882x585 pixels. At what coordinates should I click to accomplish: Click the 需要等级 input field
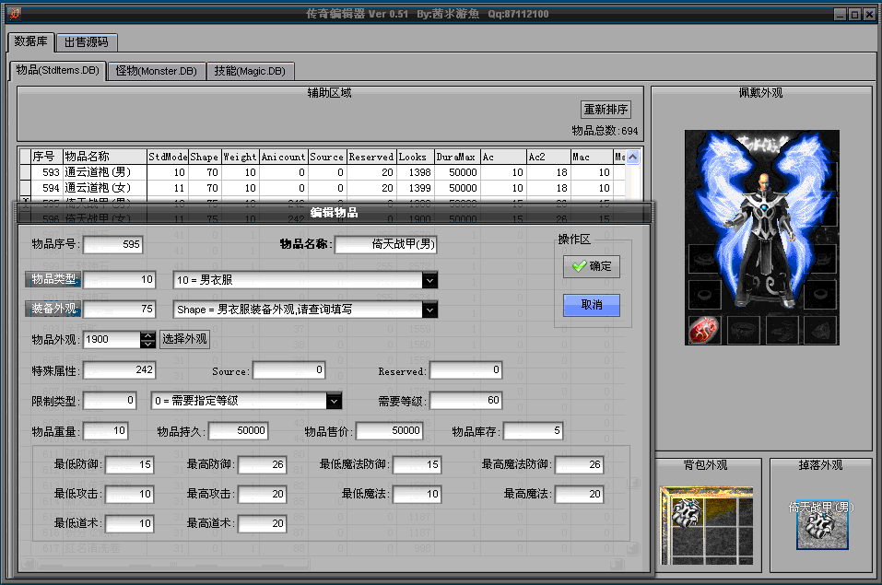pos(465,400)
